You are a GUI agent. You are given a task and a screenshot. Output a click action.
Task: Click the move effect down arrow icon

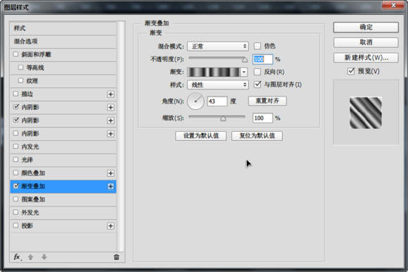point(44,257)
